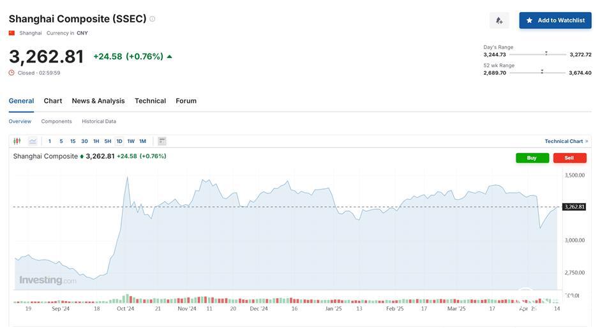Screen dimensions: 600x328
Task: Click the 52 wk high value 3,674.40
Action: (x=580, y=73)
